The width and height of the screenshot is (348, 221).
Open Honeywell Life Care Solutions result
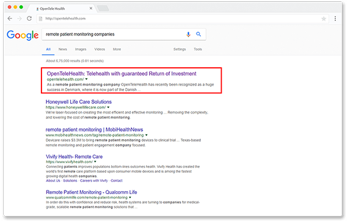[79, 102]
